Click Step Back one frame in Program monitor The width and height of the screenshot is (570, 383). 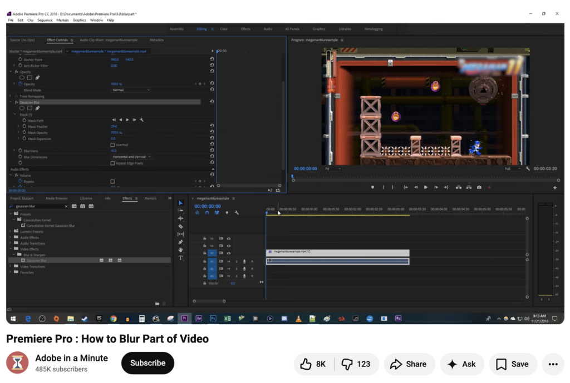tap(416, 187)
